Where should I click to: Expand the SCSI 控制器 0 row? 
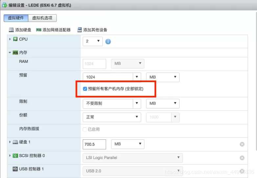[x=10, y=155]
